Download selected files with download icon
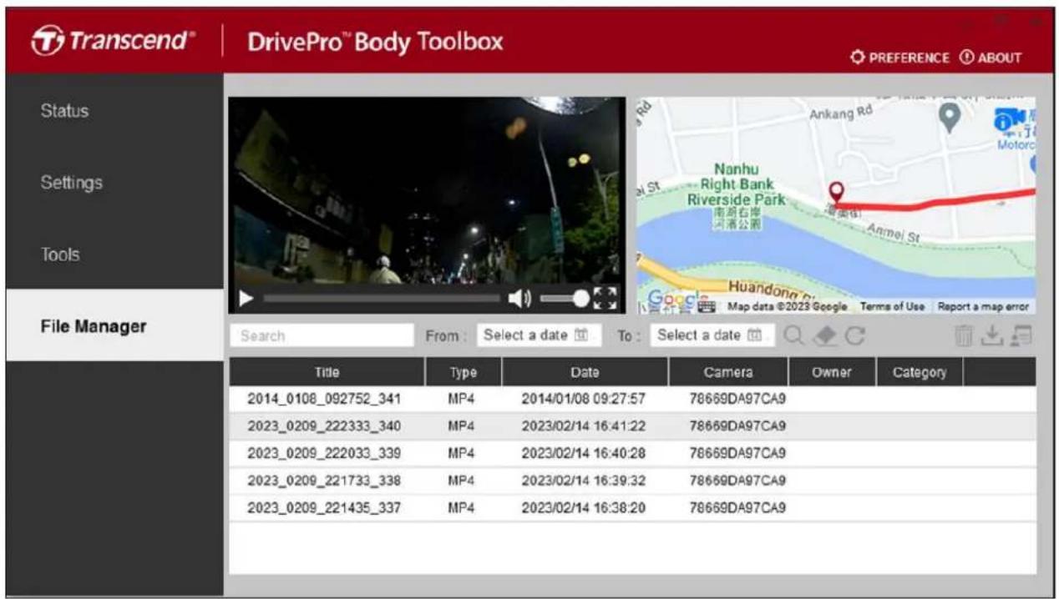 tap(991, 335)
